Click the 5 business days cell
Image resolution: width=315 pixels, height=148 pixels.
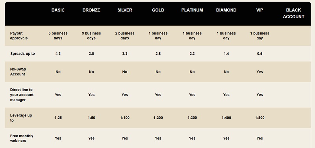58,36
